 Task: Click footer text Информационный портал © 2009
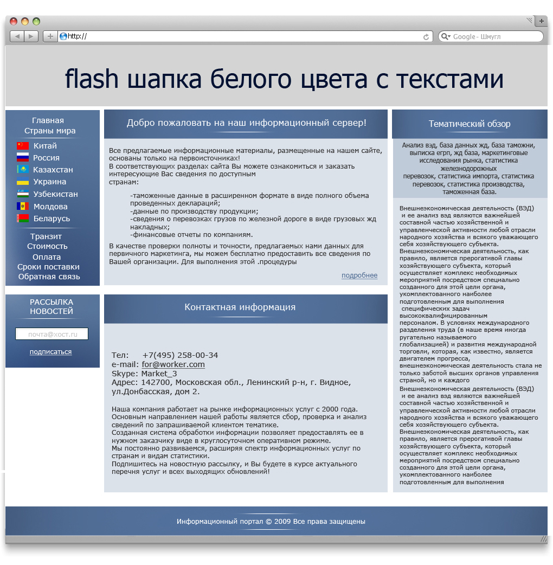[234, 522]
